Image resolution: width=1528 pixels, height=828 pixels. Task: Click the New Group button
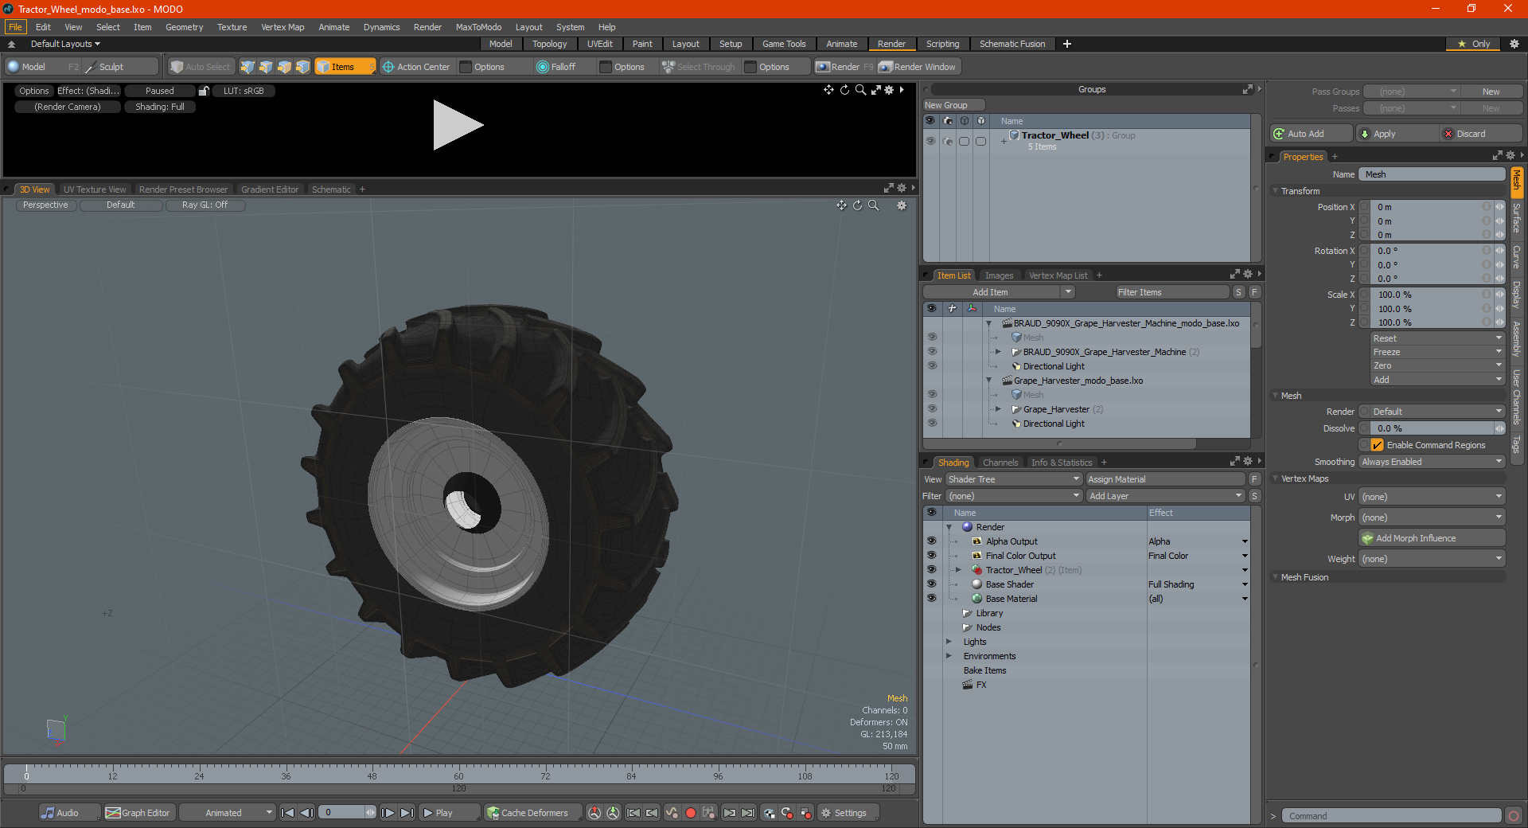click(953, 105)
